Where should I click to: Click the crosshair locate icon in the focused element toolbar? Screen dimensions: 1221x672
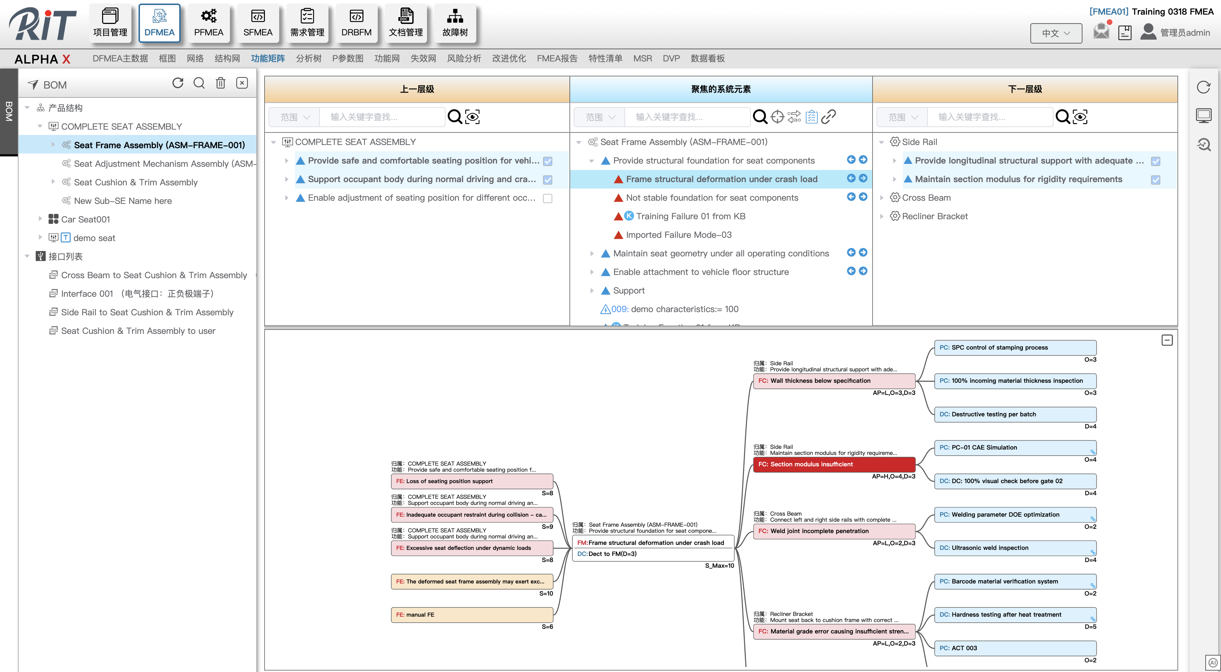click(777, 116)
